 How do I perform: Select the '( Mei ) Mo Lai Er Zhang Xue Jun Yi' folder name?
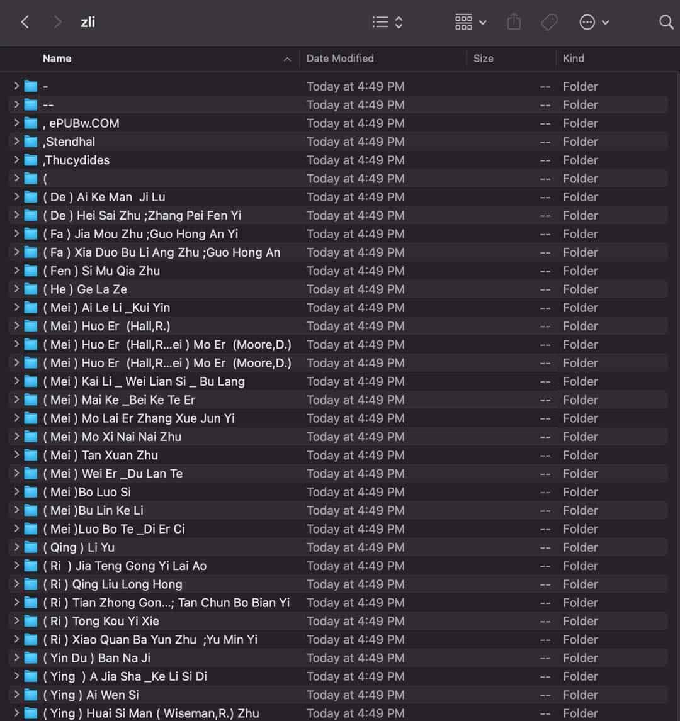click(139, 418)
